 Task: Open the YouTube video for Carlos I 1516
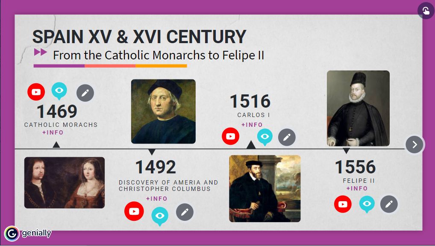(231, 136)
